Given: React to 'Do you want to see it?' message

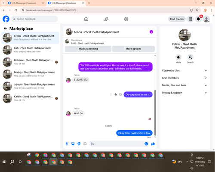Looking at the screenshot, I should [x=120, y=94].
